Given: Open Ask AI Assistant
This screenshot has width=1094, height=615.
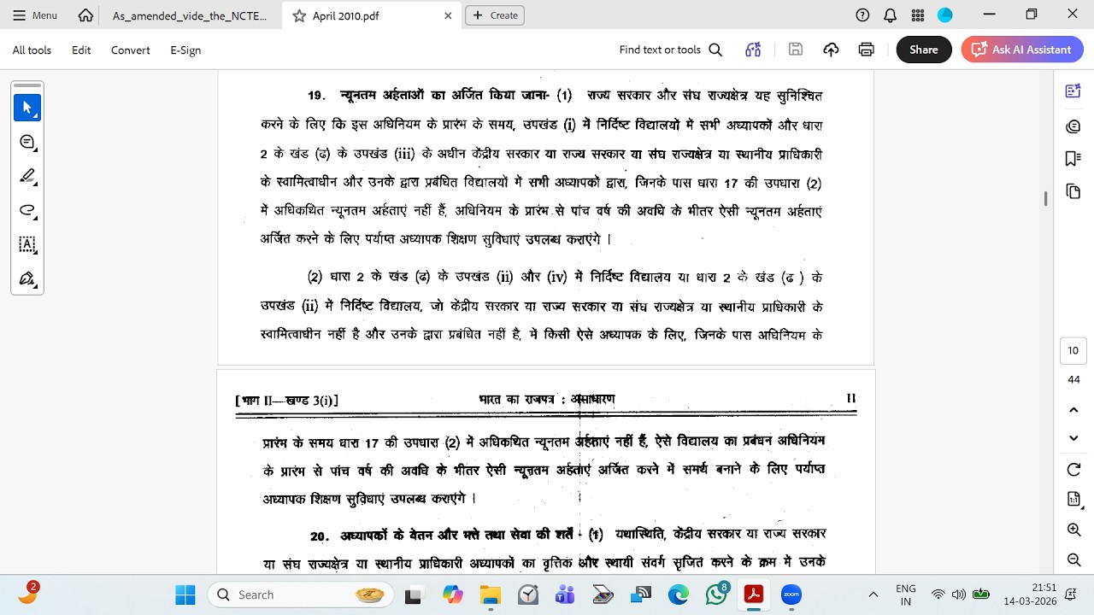Looking at the screenshot, I should (x=1022, y=50).
